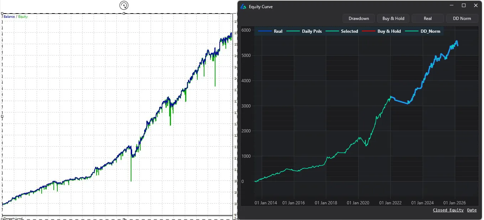Image resolution: width=484 pixels, height=220 pixels.
Task: Click the Balance label on the MT5 chart
Action: (9, 16)
